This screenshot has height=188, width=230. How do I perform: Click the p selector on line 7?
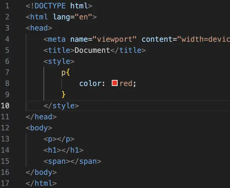point(63,72)
